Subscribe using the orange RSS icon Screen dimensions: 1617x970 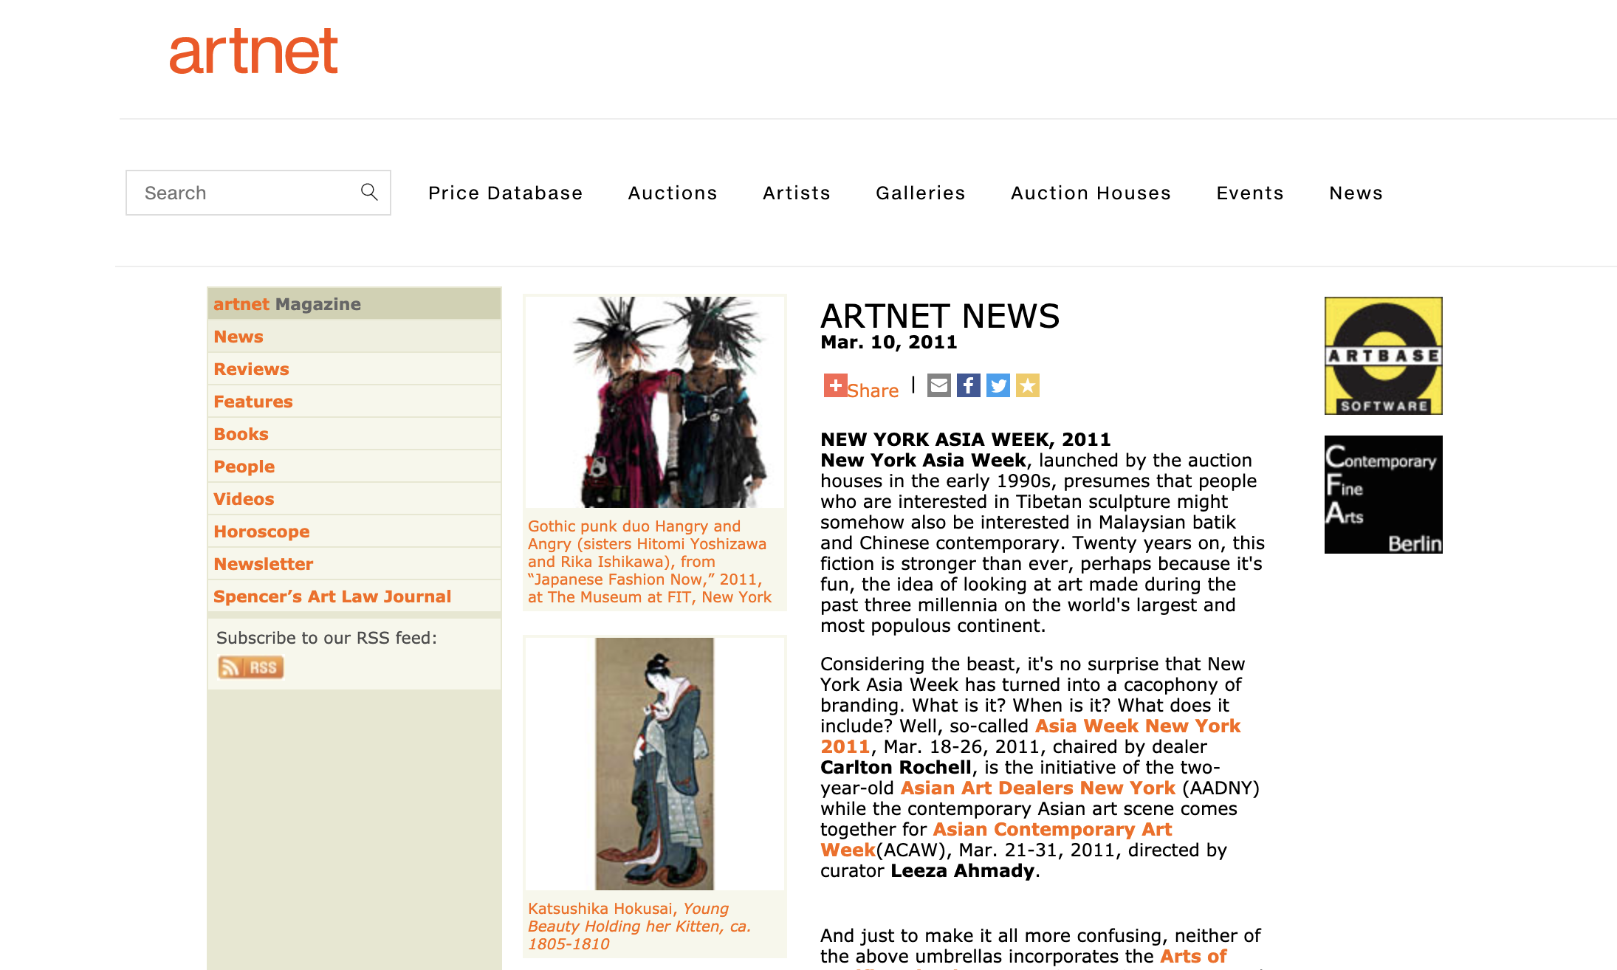tap(250, 667)
